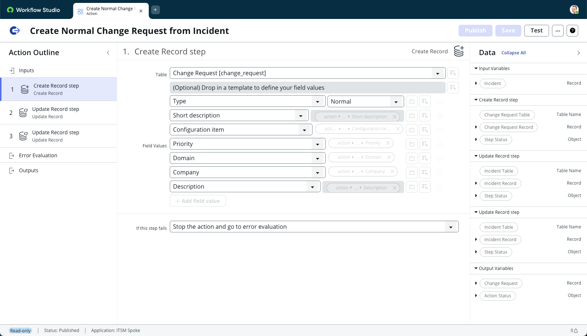Click the Save button
This screenshot has width=587, height=336.
[508, 31]
